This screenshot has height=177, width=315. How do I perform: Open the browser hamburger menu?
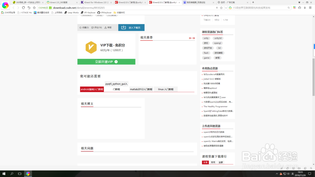coord(310,8)
